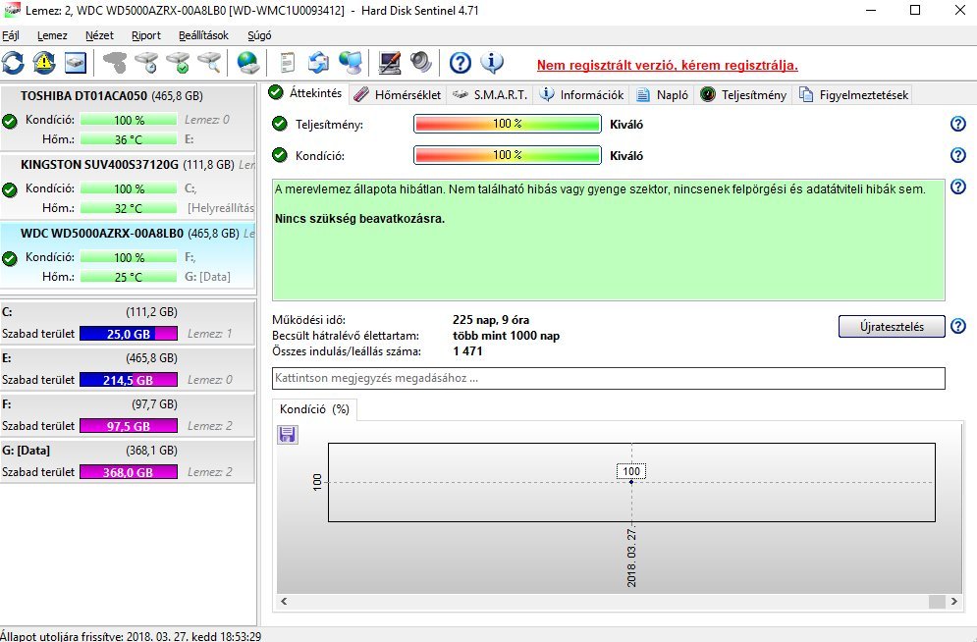This screenshot has width=977, height=642.
Task: Click help icon next to Újratesztelés button
Action: (x=957, y=326)
